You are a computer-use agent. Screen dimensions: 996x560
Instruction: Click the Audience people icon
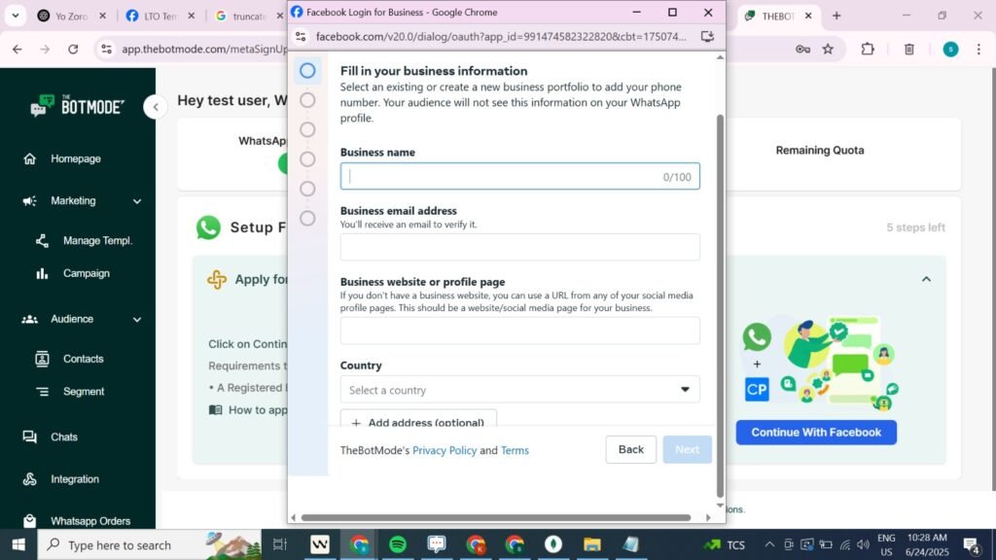point(29,319)
